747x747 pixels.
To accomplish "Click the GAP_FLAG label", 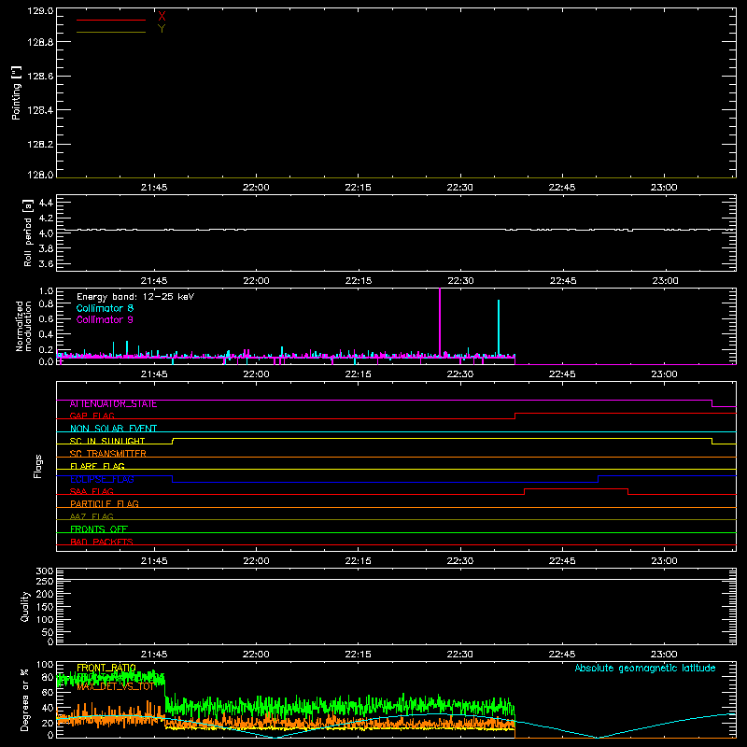I will pos(92,416).
